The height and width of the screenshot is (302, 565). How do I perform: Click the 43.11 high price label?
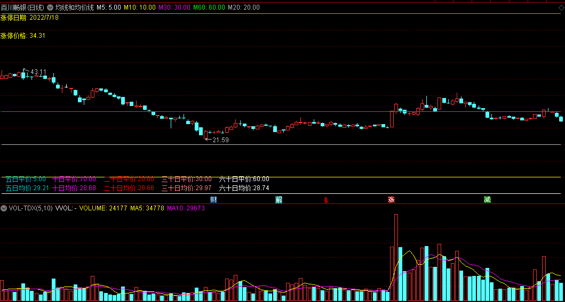click(x=38, y=71)
